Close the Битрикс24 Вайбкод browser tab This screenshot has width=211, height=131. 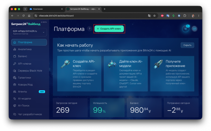99,9
